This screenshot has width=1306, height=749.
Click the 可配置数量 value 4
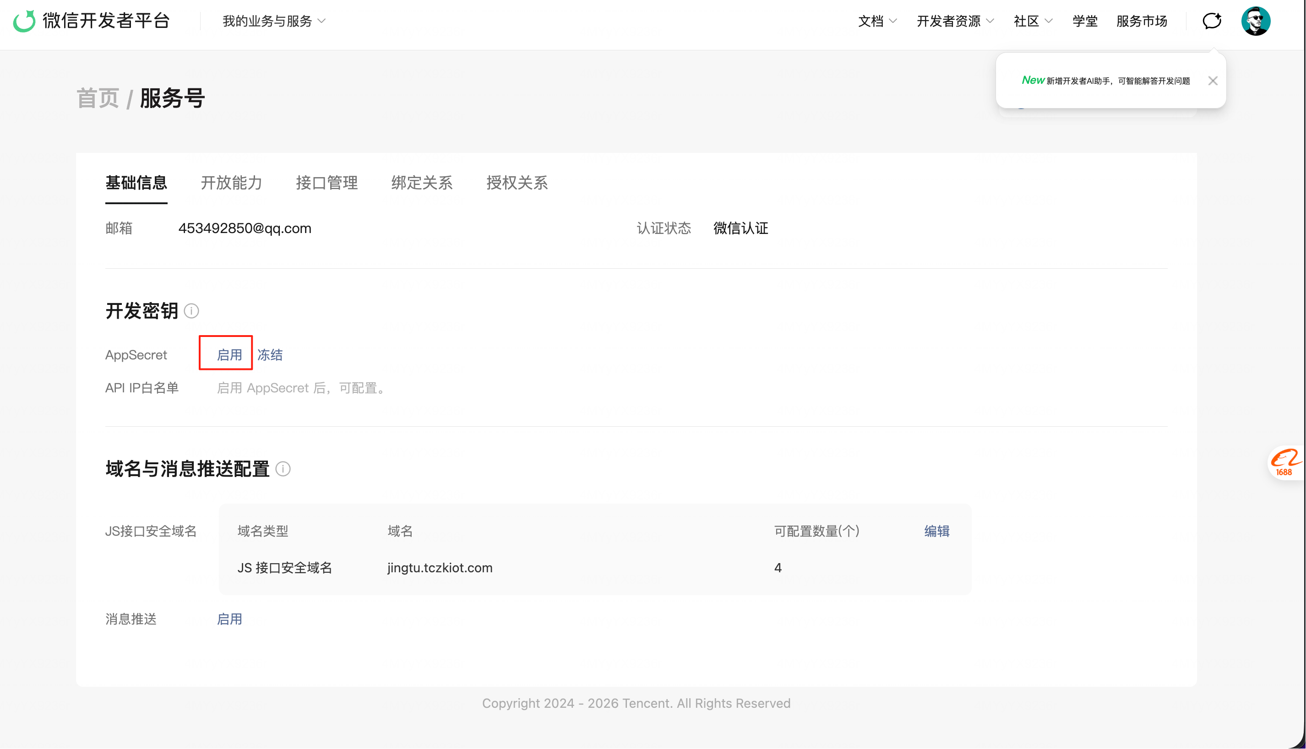(778, 568)
